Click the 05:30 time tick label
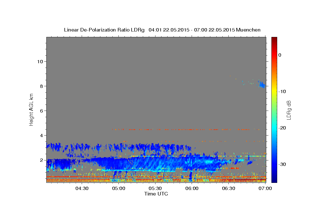Image resolution: width=329 pixels, height=219 pixels. click(155, 188)
